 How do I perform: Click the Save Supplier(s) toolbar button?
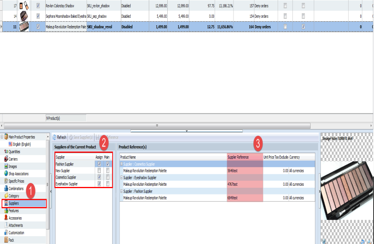[x=81, y=137]
